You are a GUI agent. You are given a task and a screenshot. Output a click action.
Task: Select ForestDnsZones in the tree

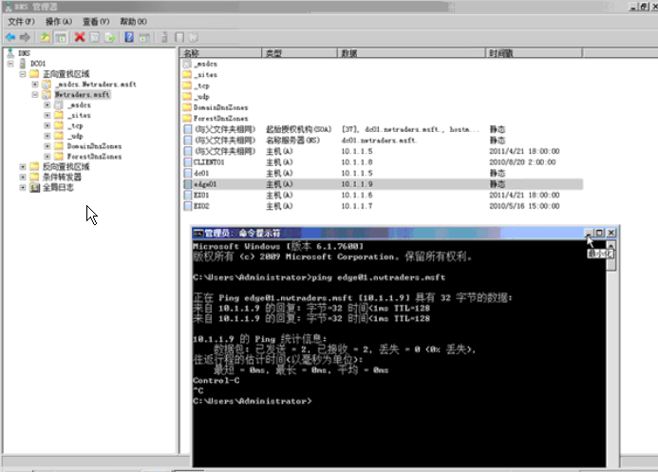point(94,157)
